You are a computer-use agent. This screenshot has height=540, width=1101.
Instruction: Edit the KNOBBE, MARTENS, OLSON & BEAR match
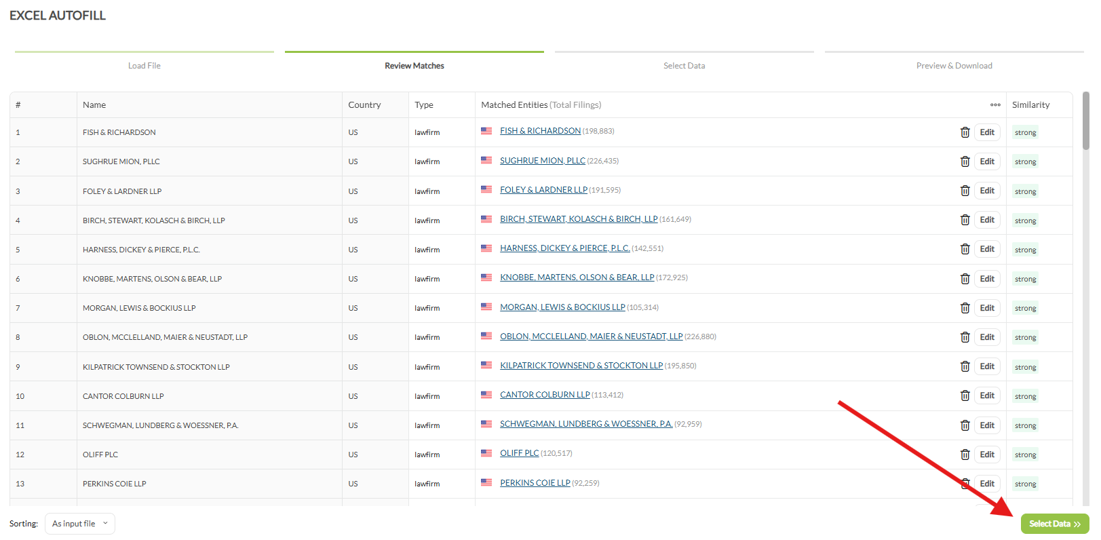coord(987,279)
